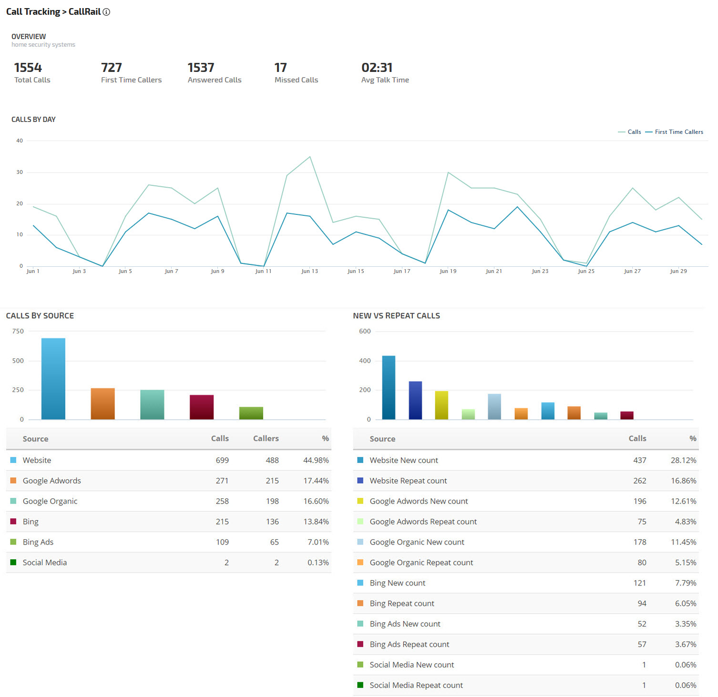Sort source table by Callers column header
Viewport: 718px width, 697px height.
click(266, 439)
